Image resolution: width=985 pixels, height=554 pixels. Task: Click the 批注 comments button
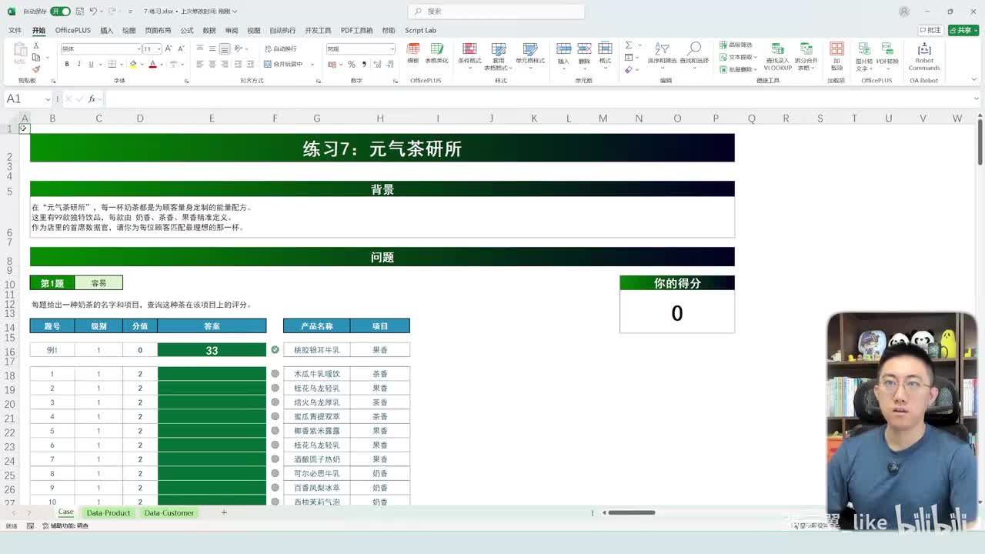(x=930, y=30)
